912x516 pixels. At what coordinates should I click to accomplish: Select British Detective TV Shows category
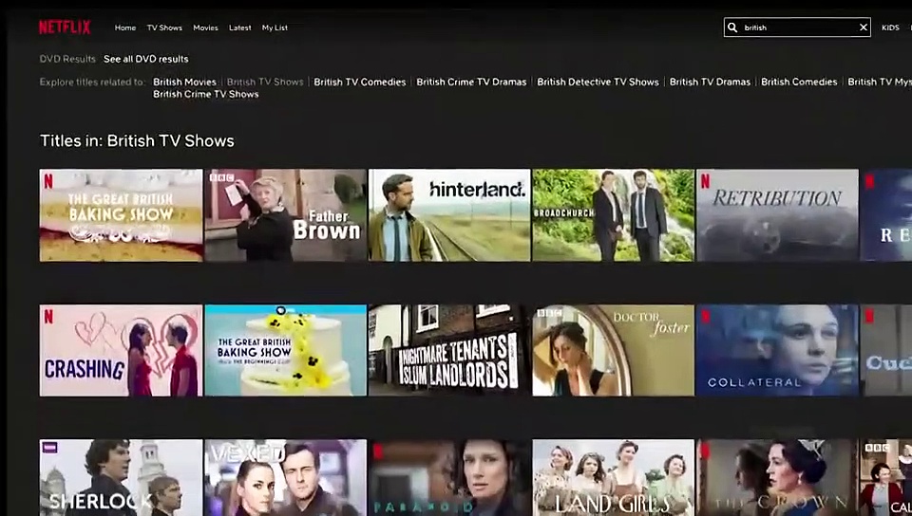pos(598,82)
